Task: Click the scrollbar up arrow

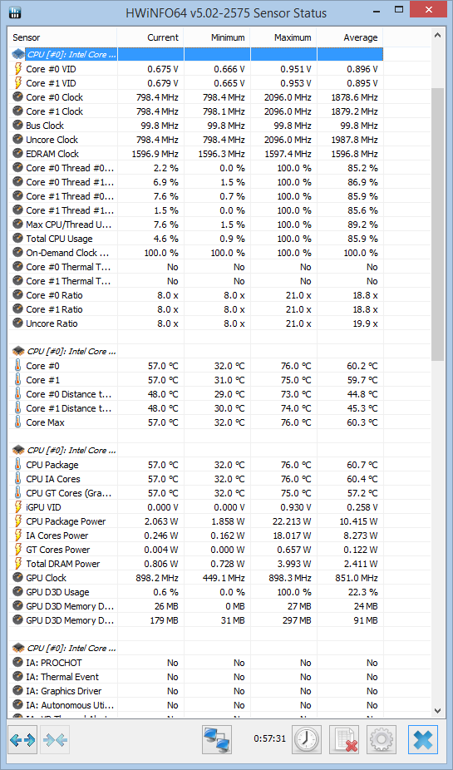Action: click(x=438, y=34)
